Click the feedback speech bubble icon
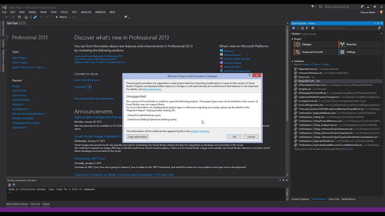This screenshot has height=216, width=385. coord(321,7)
